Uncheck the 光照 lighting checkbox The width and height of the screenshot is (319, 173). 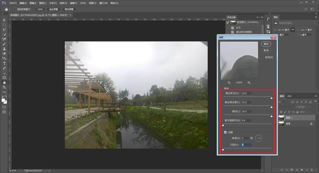click(225, 132)
